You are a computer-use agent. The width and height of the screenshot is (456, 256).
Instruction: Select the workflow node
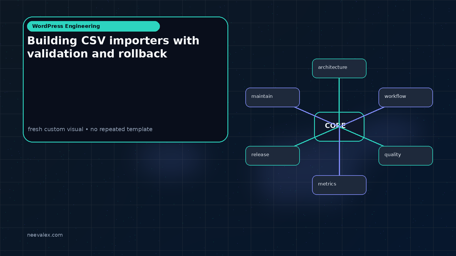pyautogui.click(x=406, y=97)
